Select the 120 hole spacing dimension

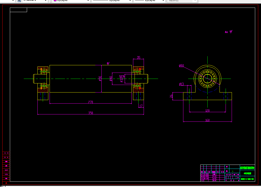[x=207, y=110]
